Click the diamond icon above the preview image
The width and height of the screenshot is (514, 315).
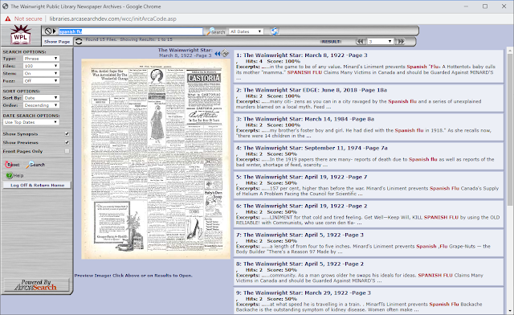coord(225,53)
